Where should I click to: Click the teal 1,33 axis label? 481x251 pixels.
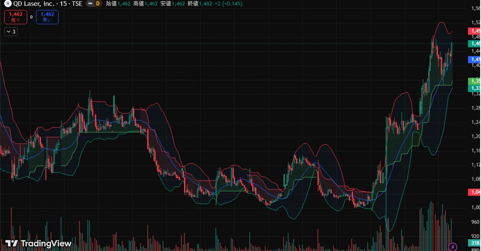[x=475, y=88]
